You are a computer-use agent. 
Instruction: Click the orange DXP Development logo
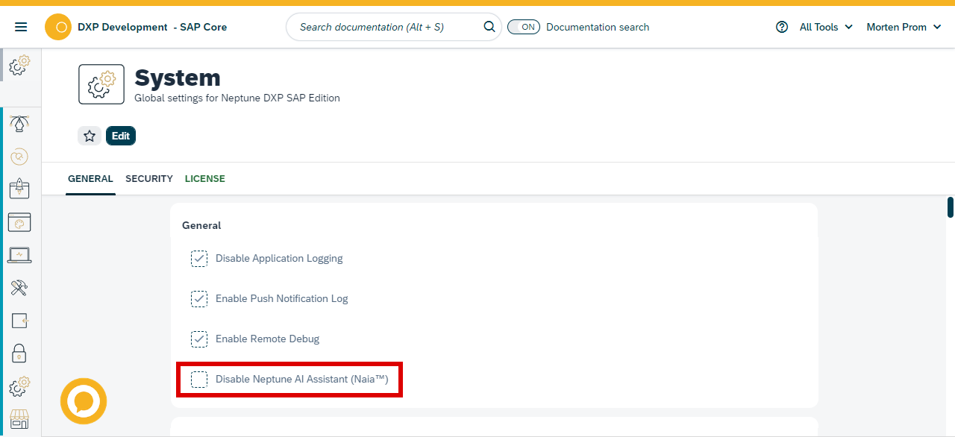coord(58,27)
